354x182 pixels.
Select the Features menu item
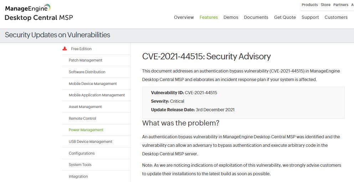pyautogui.click(x=209, y=17)
